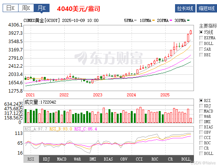Open the MACD tab in bottom bar

pyautogui.click(x=62, y=159)
